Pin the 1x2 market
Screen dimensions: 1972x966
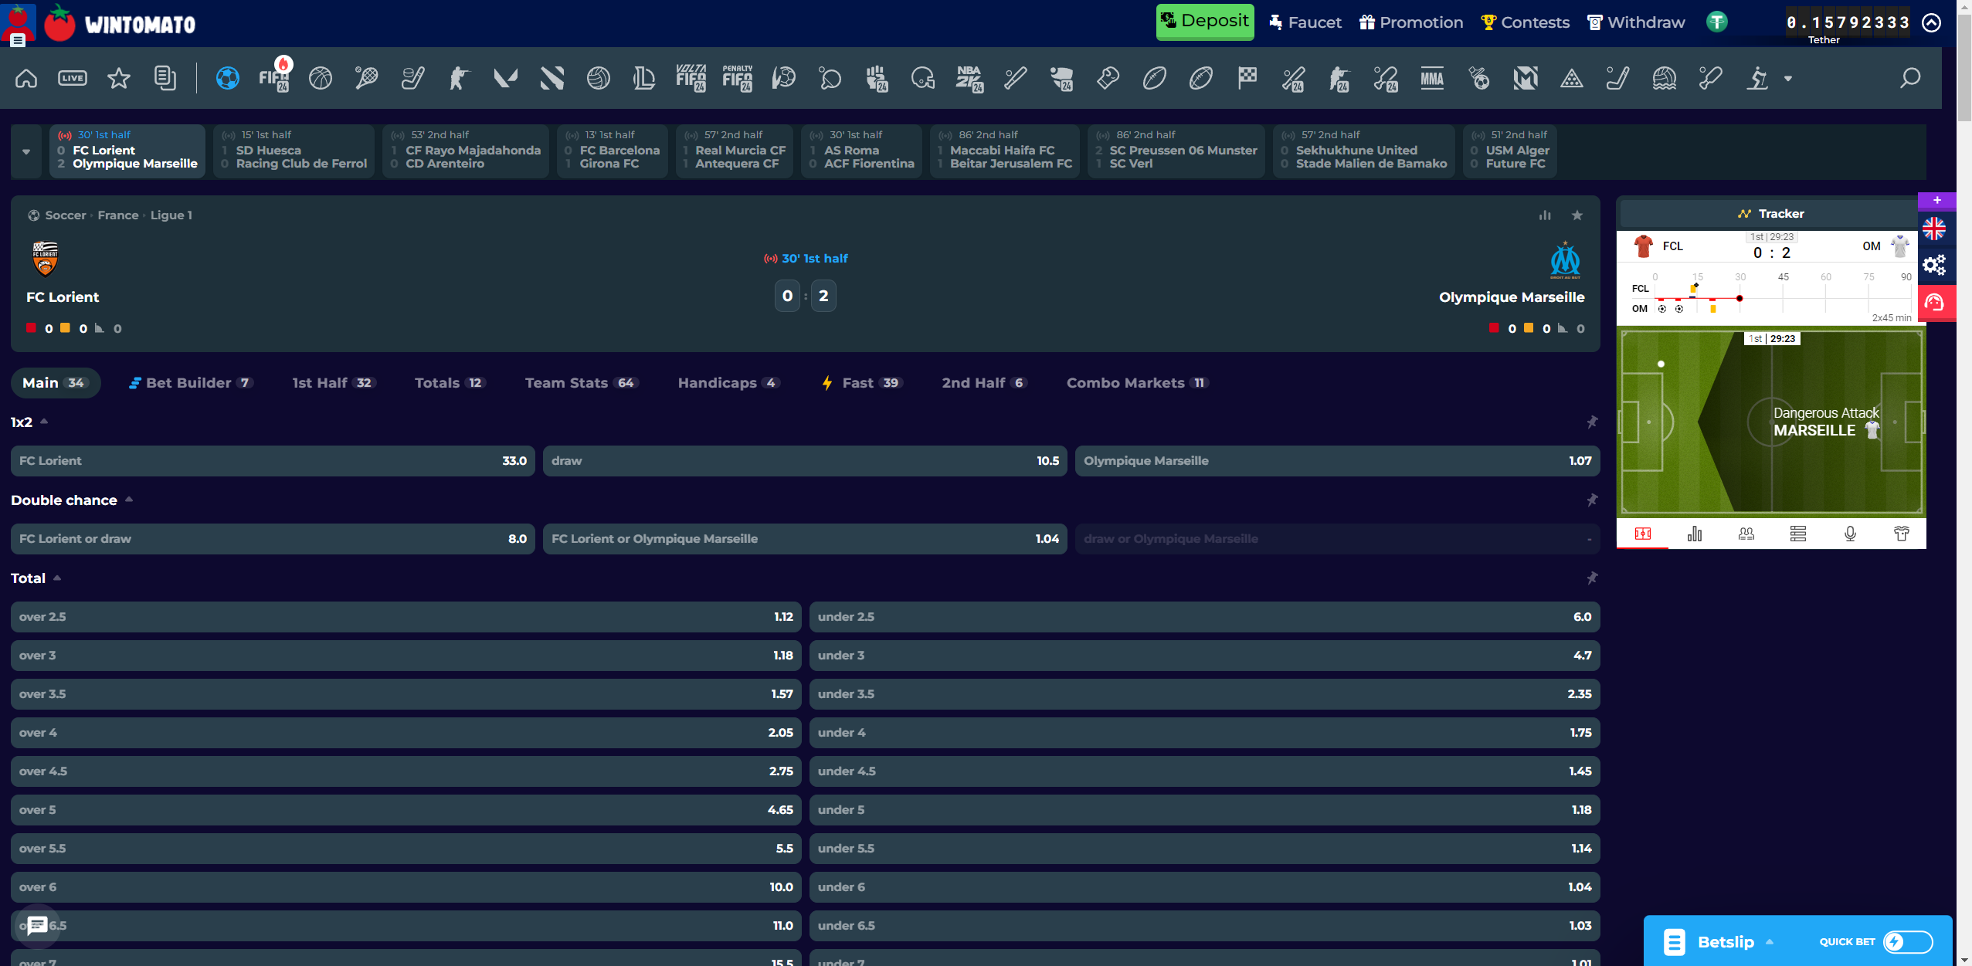click(1592, 422)
